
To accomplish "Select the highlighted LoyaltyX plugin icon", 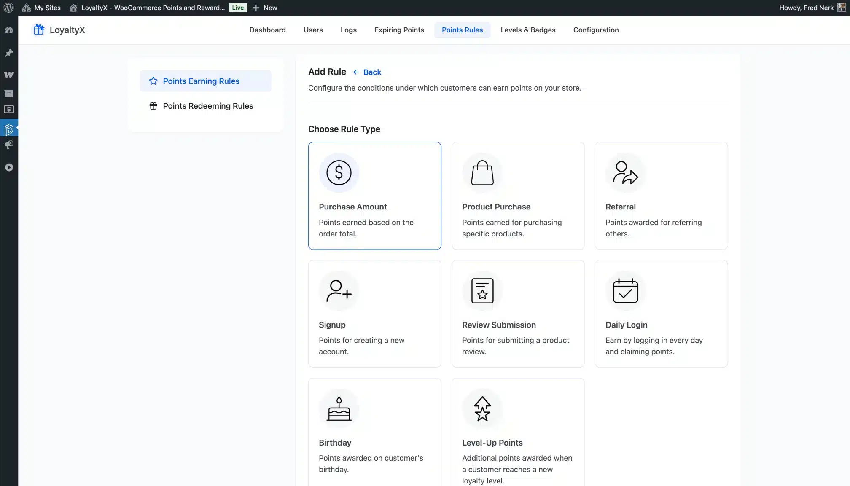I will tap(8, 129).
